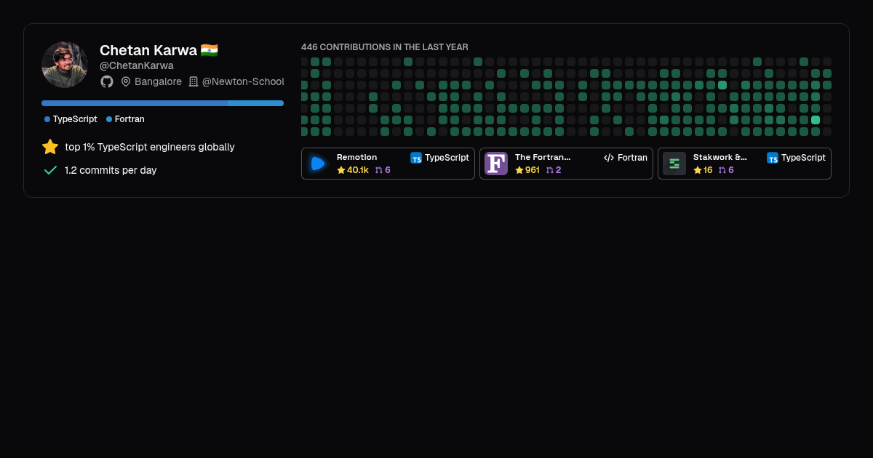Click the code brackets icon in Fortran card
Viewport: 873px width, 458px height.
click(x=609, y=158)
